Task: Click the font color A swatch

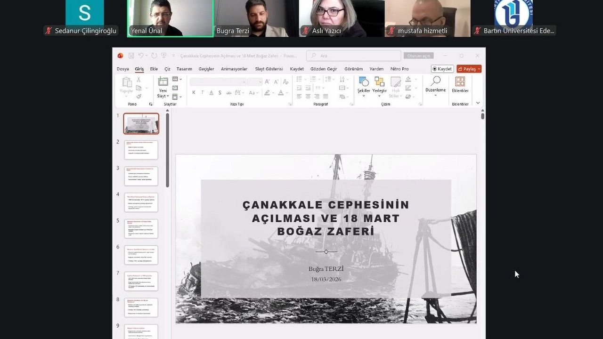Action: (x=281, y=93)
